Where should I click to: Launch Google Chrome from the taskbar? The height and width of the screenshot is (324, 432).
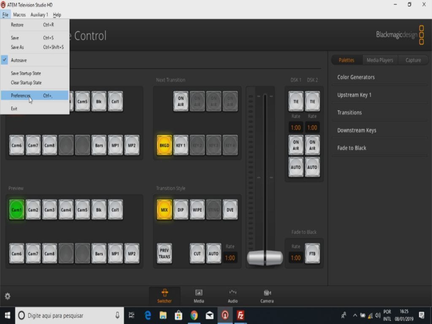click(x=194, y=315)
